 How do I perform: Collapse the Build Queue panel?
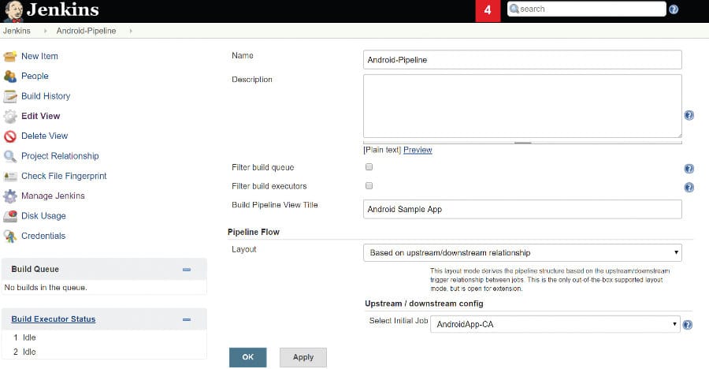pos(187,270)
